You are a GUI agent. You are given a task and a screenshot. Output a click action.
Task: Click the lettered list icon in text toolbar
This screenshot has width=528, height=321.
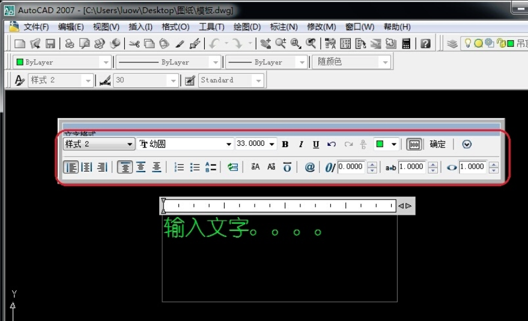[x=210, y=167]
